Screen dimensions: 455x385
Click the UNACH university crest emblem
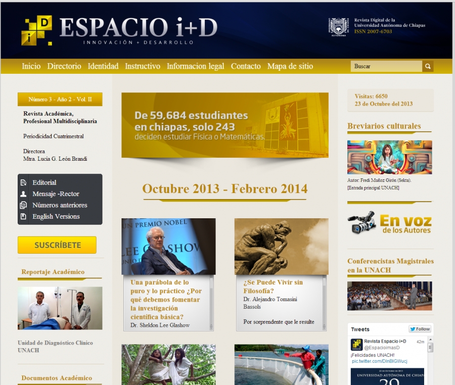click(x=338, y=27)
